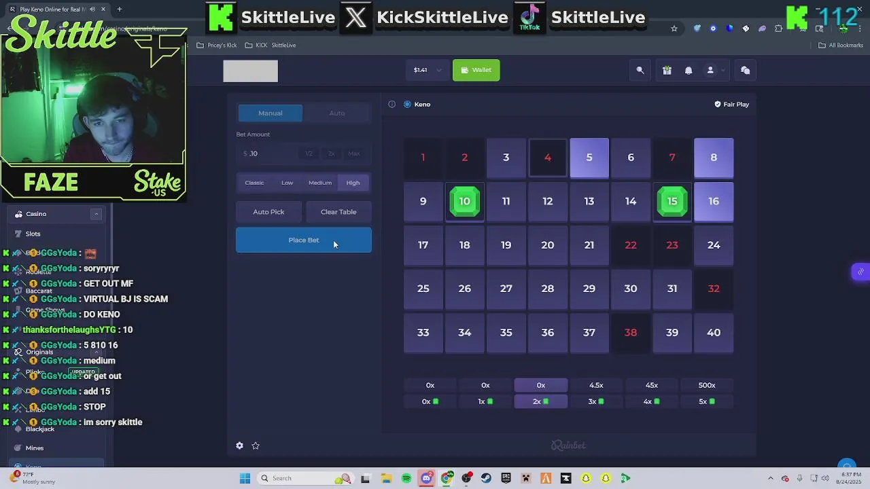Deselect Keno number 10
870x489 pixels.
point(465,201)
